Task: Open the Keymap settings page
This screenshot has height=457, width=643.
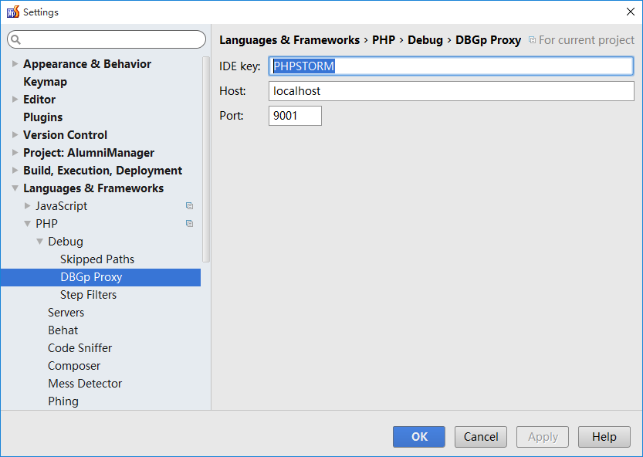Action: (x=45, y=82)
